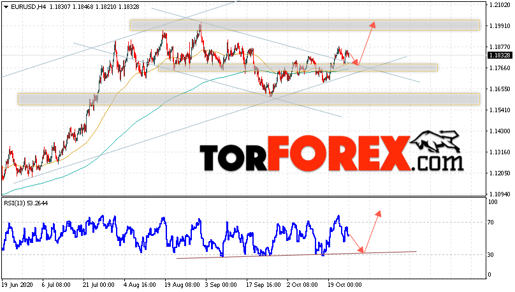
Task: Select the 1.15410 price axis label
Action: click(x=500, y=110)
